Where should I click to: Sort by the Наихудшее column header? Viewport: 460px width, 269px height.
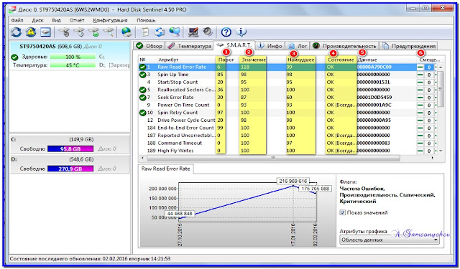tap(301, 60)
